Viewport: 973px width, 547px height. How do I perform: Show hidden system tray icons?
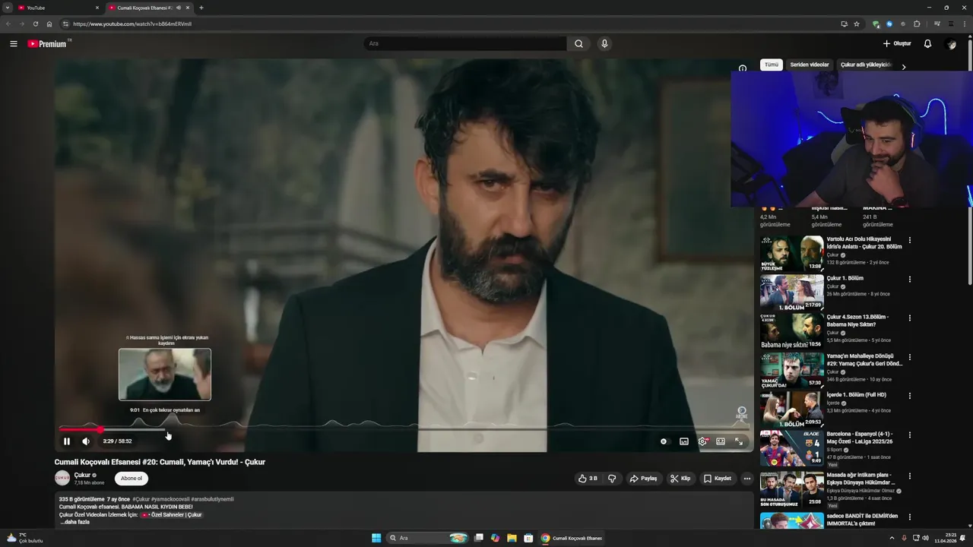(892, 538)
